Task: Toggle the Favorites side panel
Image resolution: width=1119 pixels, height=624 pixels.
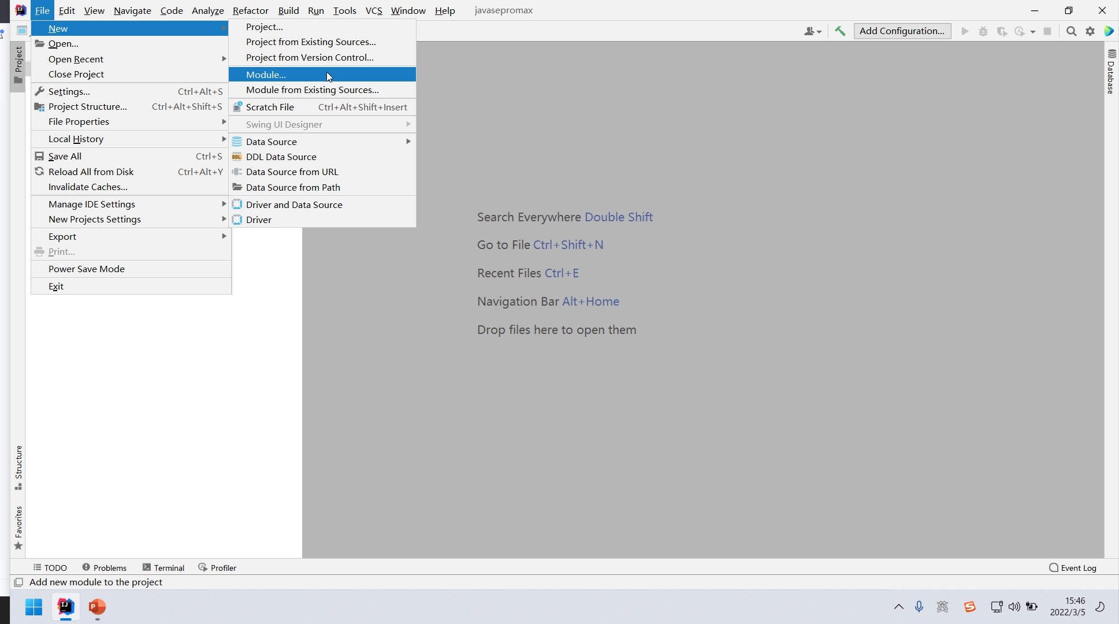Action: click(18, 528)
